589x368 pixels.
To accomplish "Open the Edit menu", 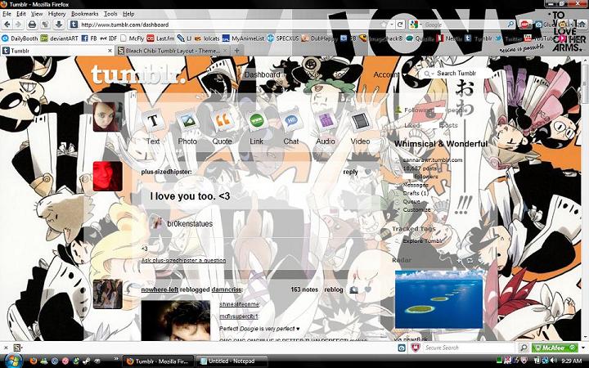I will click(x=21, y=14).
